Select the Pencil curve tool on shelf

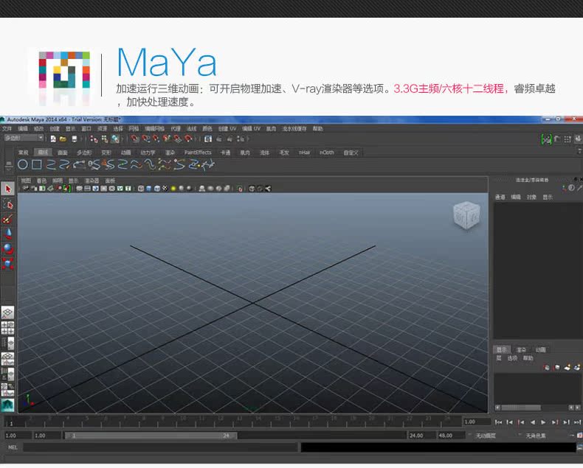(65, 164)
